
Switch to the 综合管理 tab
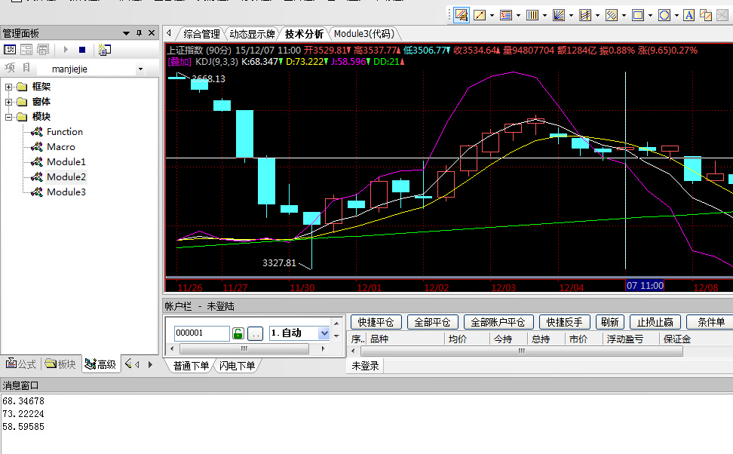pyautogui.click(x=201, y=34)
